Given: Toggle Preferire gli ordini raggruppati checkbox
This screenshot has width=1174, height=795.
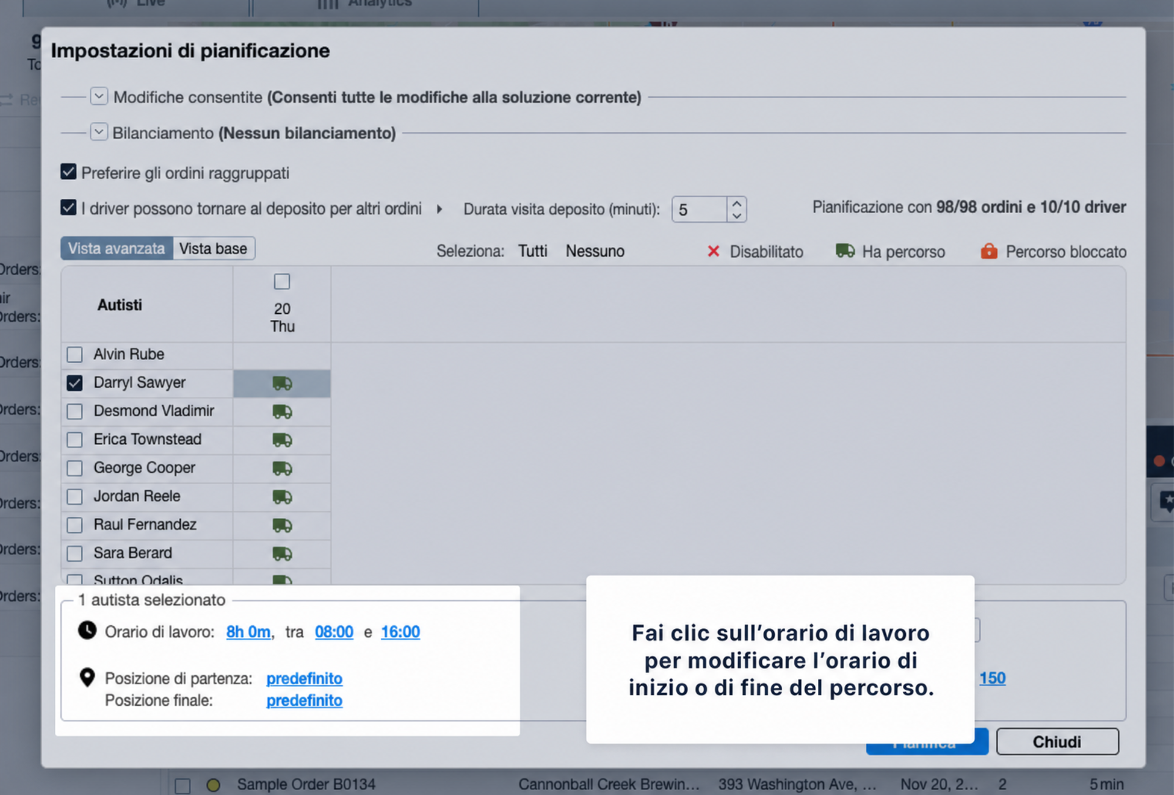Looking at the screenshot, I should [69, 172].
